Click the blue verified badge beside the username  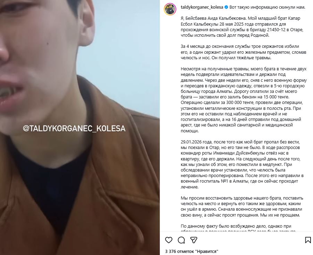[226, 7]
